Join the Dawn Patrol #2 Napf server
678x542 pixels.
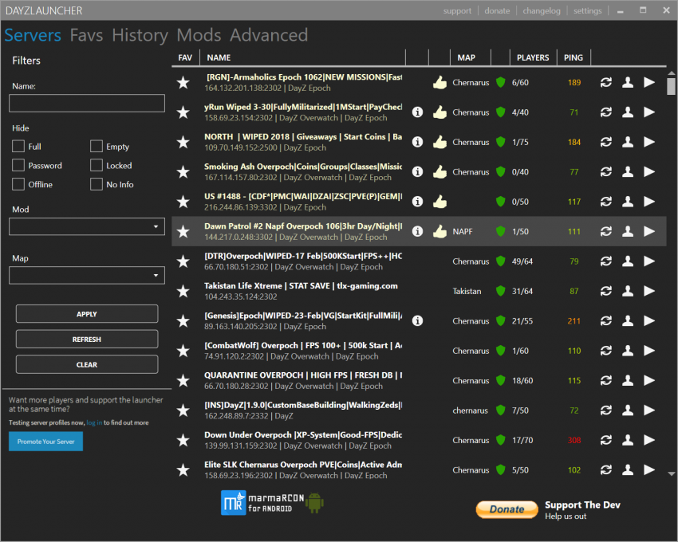[649, 232]
